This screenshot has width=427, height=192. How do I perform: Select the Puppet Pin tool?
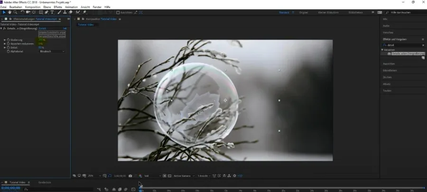84,12
